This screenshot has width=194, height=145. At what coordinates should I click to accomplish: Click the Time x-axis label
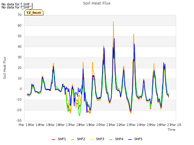(172, 130)
